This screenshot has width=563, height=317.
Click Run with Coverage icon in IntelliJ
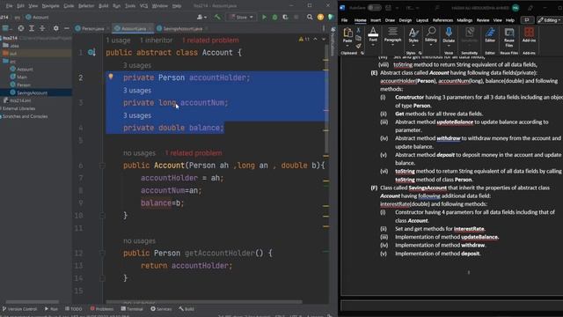coord(285,17)
